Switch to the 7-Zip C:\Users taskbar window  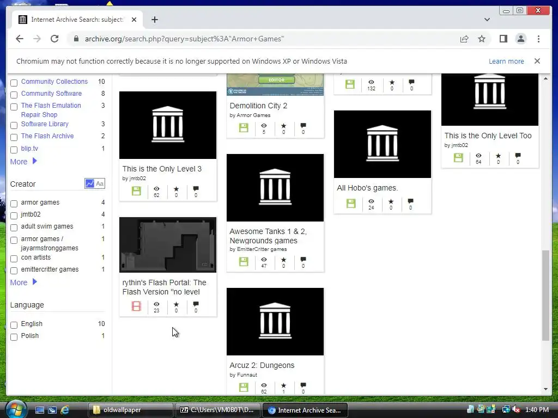tap(218, 410)
